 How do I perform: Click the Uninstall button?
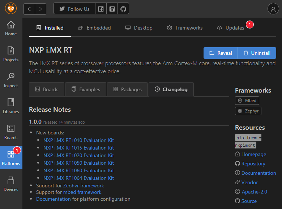click(257, 53)
